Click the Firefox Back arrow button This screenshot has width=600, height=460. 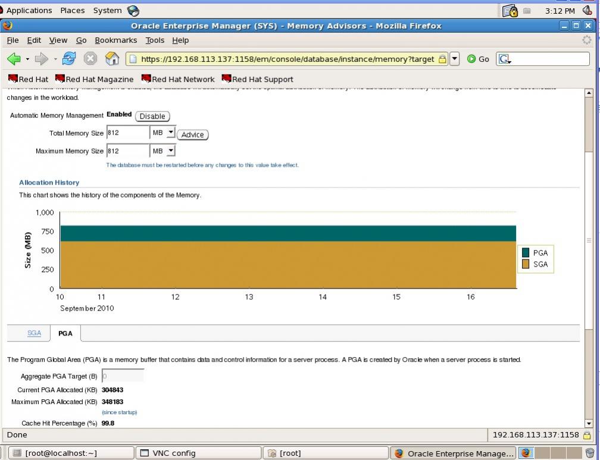tap(14, 59)
